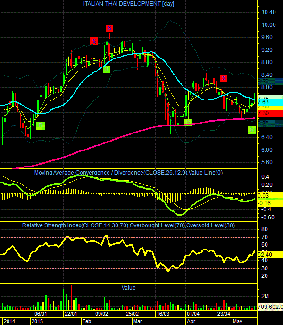
Task: Select the MACD -0.60 axis label
Action: tap(268, 217)
